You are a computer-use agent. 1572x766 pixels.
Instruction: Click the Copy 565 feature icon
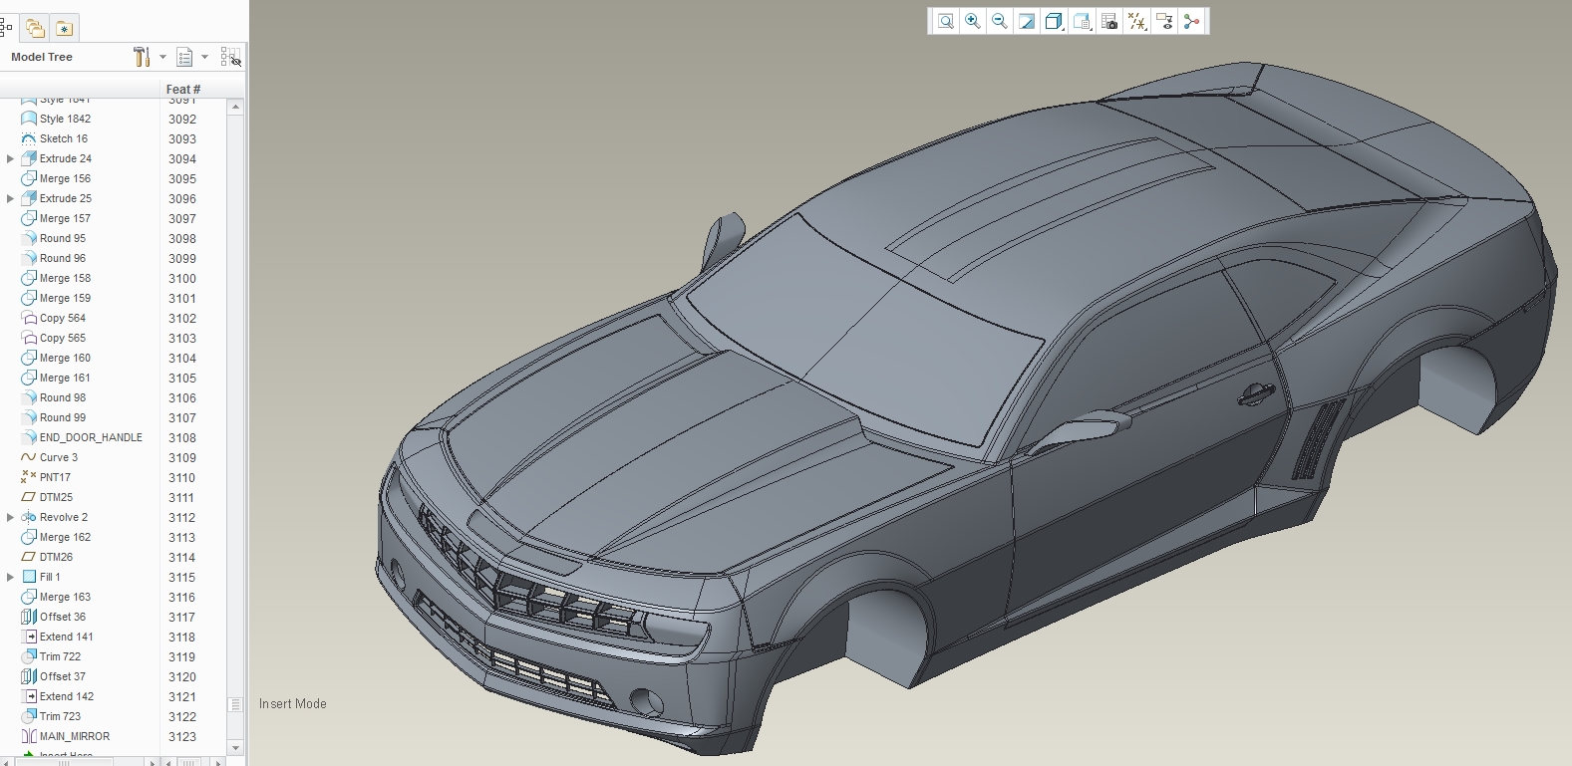click(x=29, y=338)
